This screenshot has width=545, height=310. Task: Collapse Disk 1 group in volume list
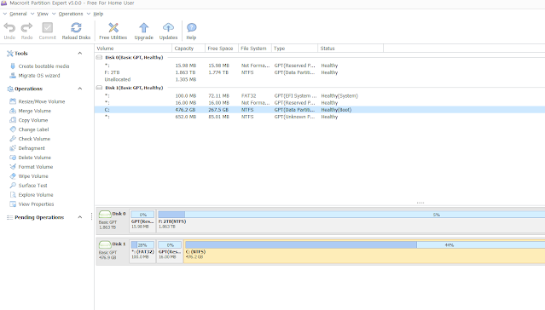click(100, 88)
